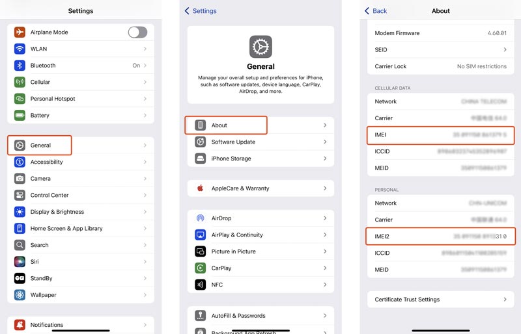This screenshot has height=334, width=521.
Task: Expand Certificate Trust Settings chevron
Action: (x=505, y=299)
